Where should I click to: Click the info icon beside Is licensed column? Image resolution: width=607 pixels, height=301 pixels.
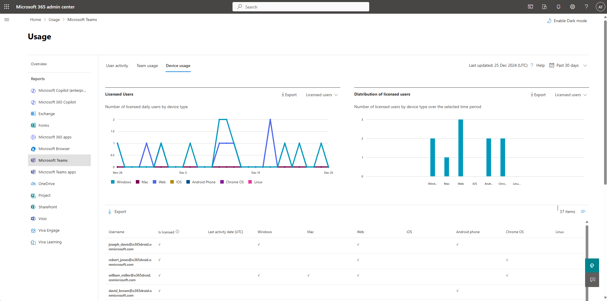point(177,232)
